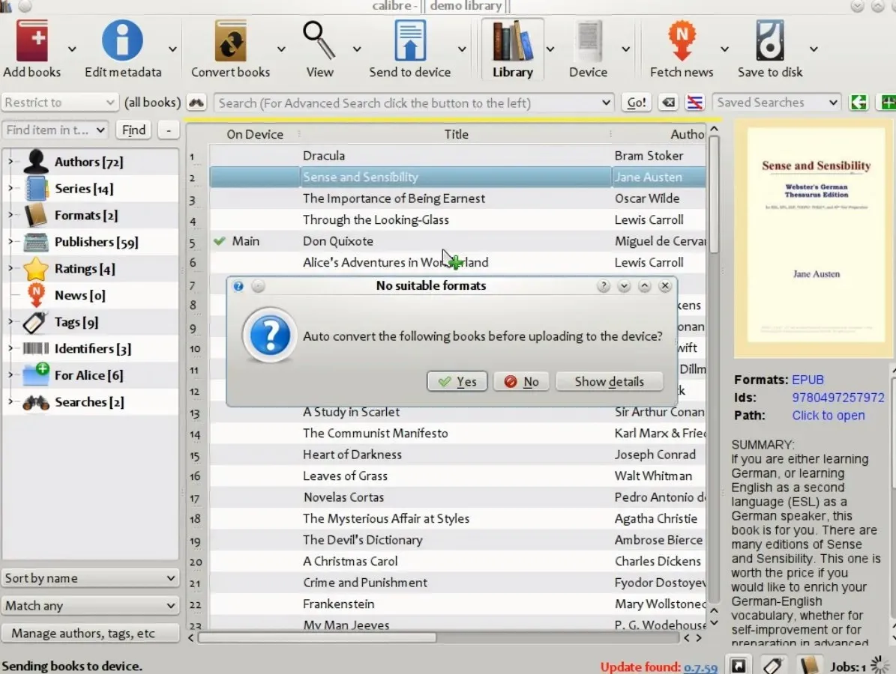Clear the search field with eraser icon

point(667,103)
